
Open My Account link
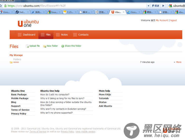pyautogui.click(x=162, y=20)
